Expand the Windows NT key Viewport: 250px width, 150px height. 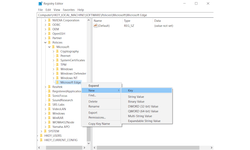pyautogui.click(x=53, y=78)
